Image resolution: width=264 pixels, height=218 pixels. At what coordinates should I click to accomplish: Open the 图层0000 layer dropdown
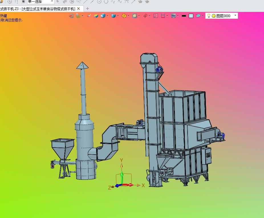click(235, 15)
